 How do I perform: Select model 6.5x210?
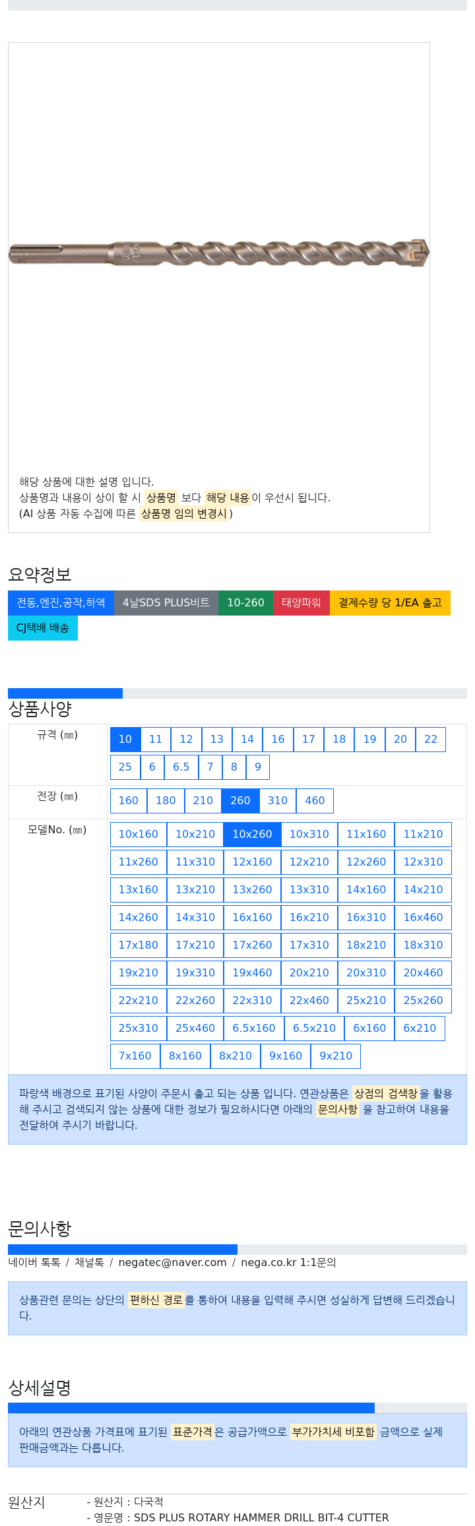[x=314, y=1028]
